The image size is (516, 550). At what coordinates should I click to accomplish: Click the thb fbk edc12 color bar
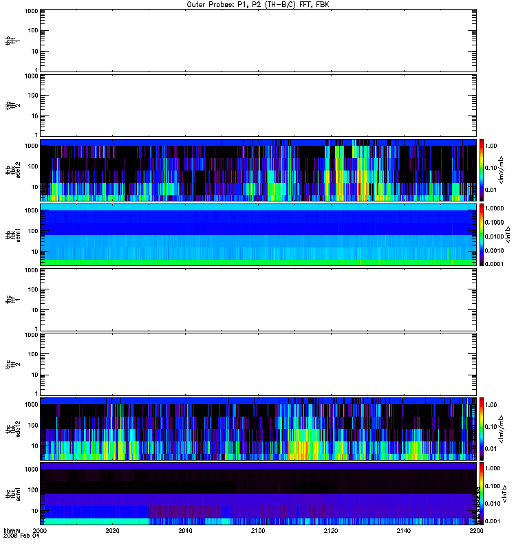(x=482, y=170)
